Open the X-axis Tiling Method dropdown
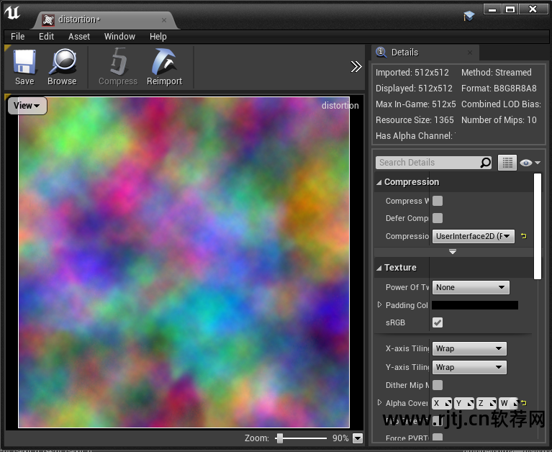Screen dimensions: 552x452 pyautogui.click(x=469, y=348)
